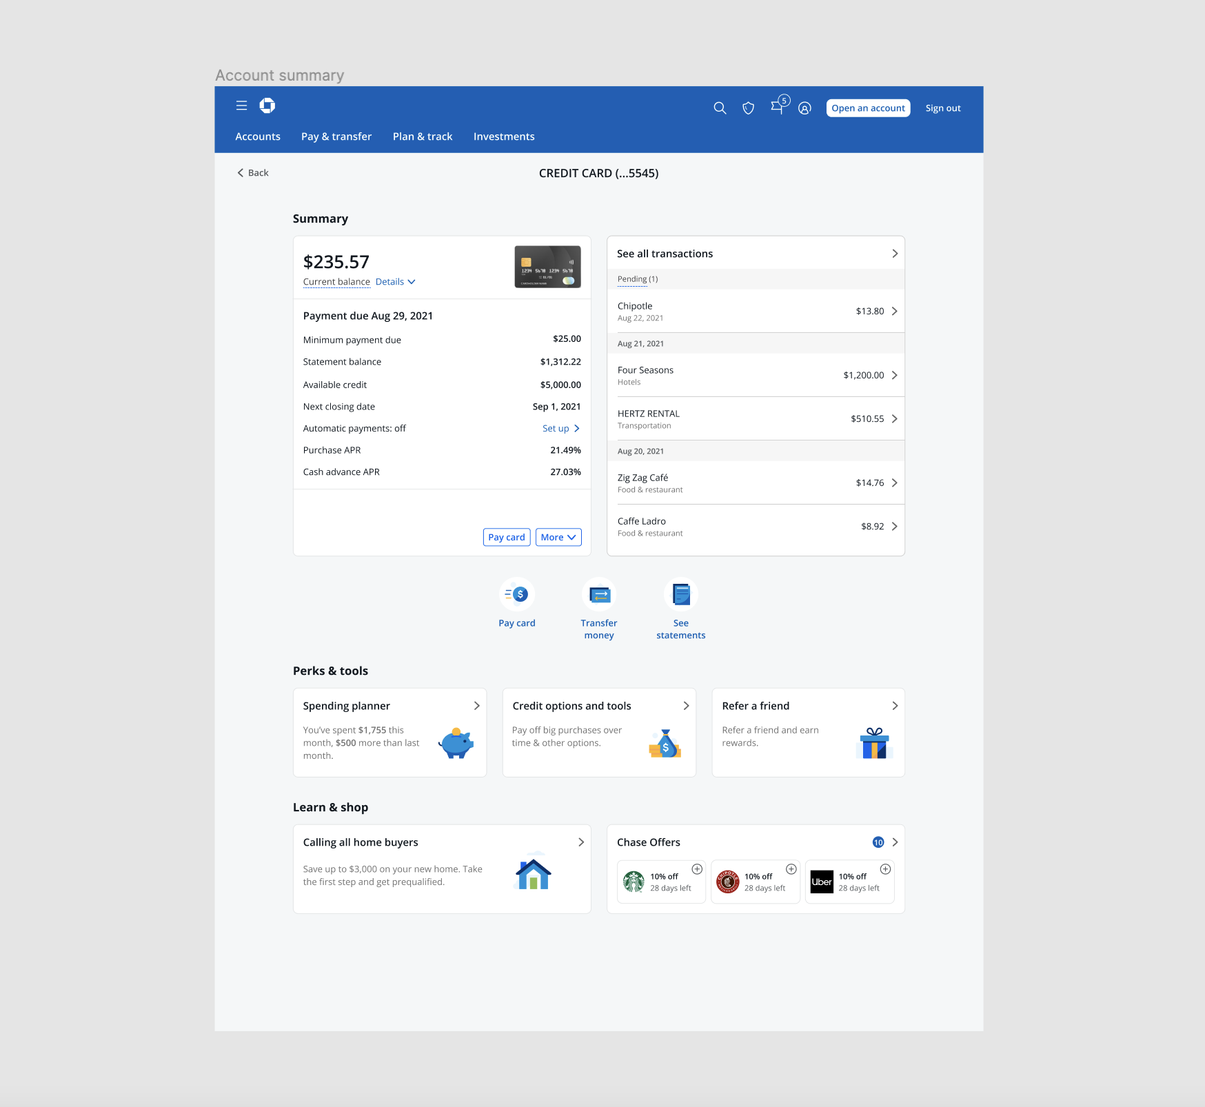
Task: Click the Statement balance $1,312.22 value
Action: pos(560,362)
